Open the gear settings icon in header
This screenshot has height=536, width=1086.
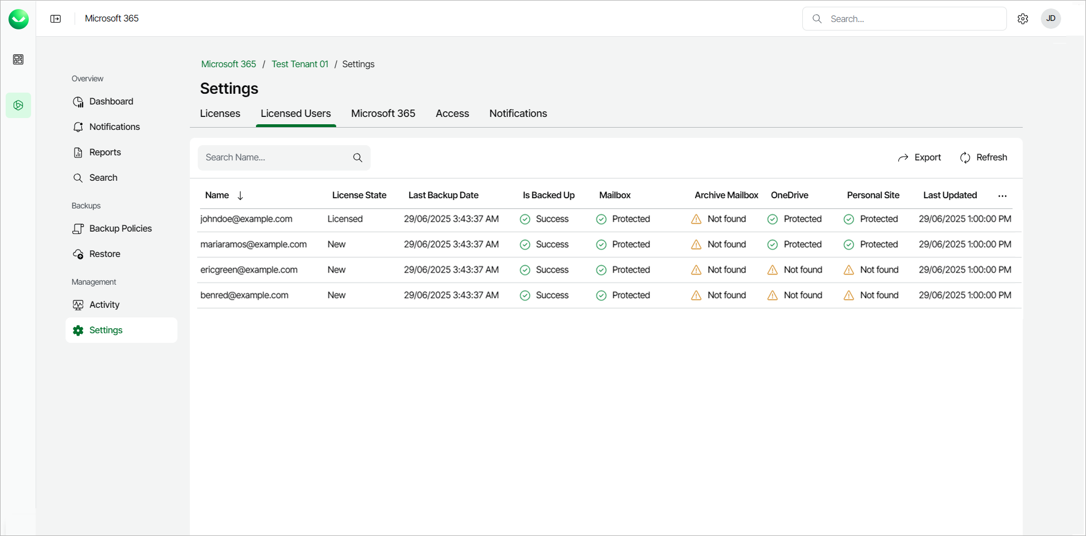click(1023, 19)
